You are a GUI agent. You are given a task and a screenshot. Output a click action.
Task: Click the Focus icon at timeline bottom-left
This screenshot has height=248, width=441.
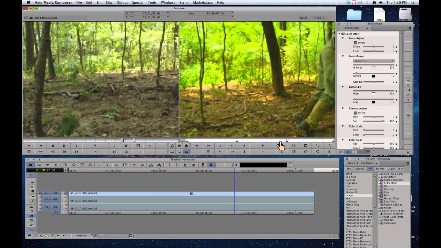coord(36,236)
